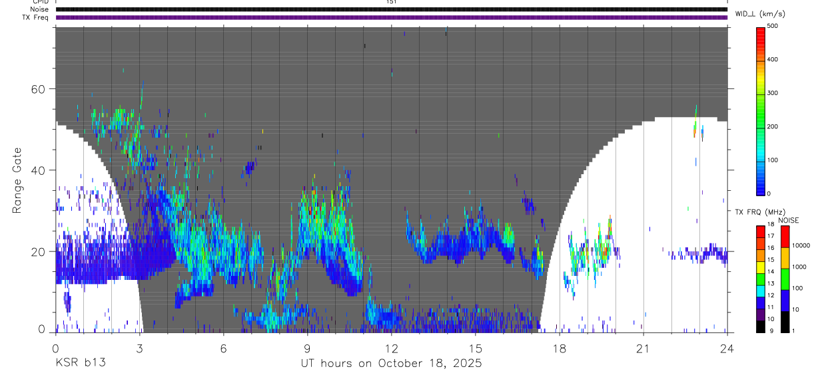The height and width of the screenshot is (377, 818).
Task: Click the "Range Gate" y-axis title
Action: [x=18, y=180]
